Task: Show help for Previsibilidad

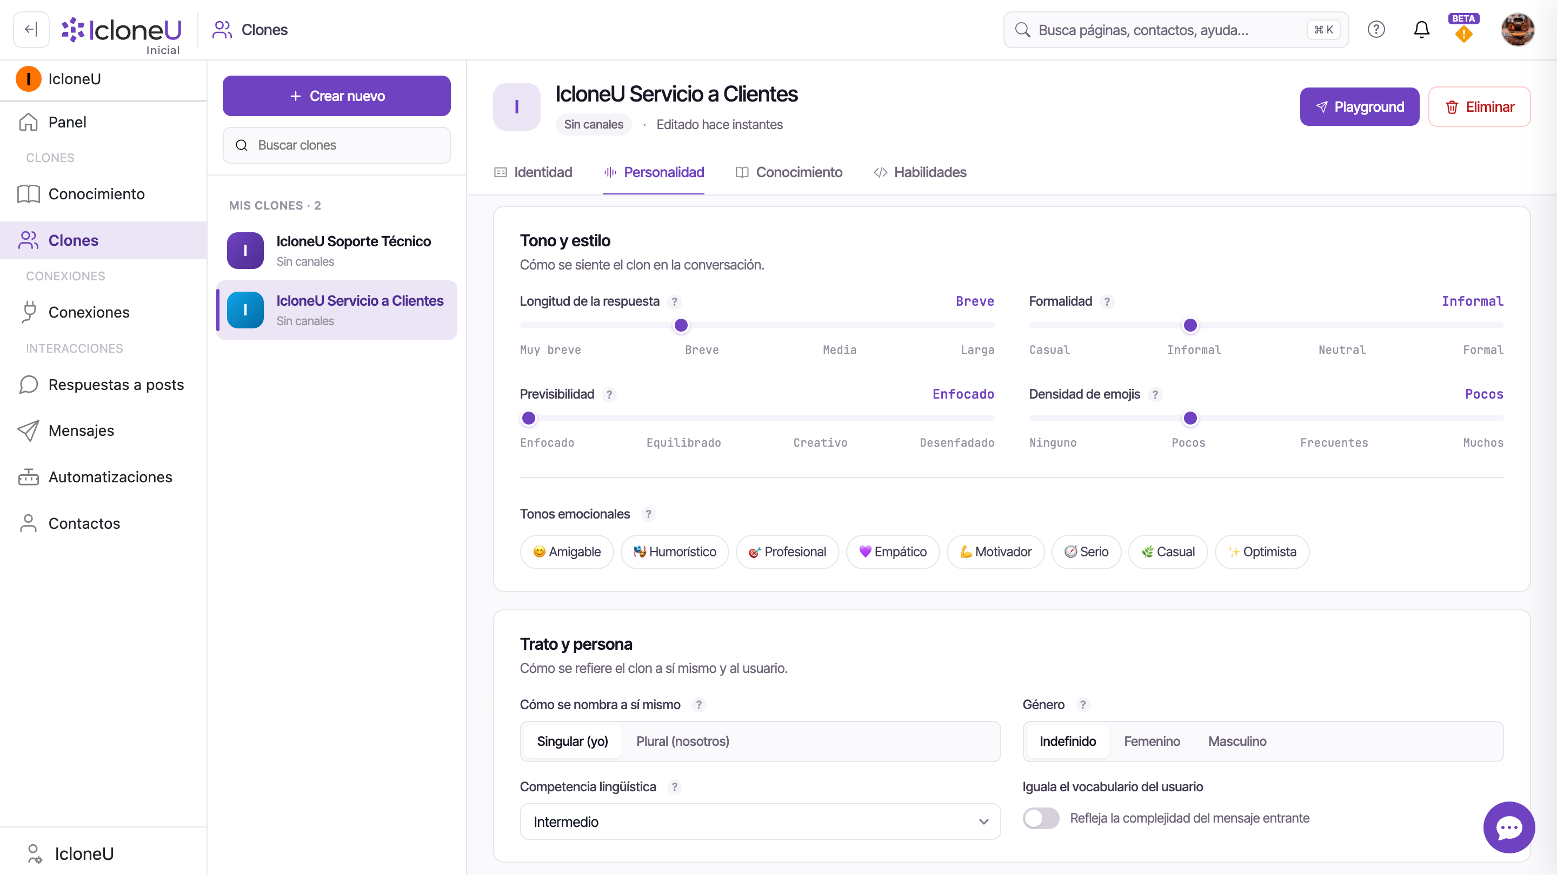Action: pyautogui.click(x=609, y=394)
